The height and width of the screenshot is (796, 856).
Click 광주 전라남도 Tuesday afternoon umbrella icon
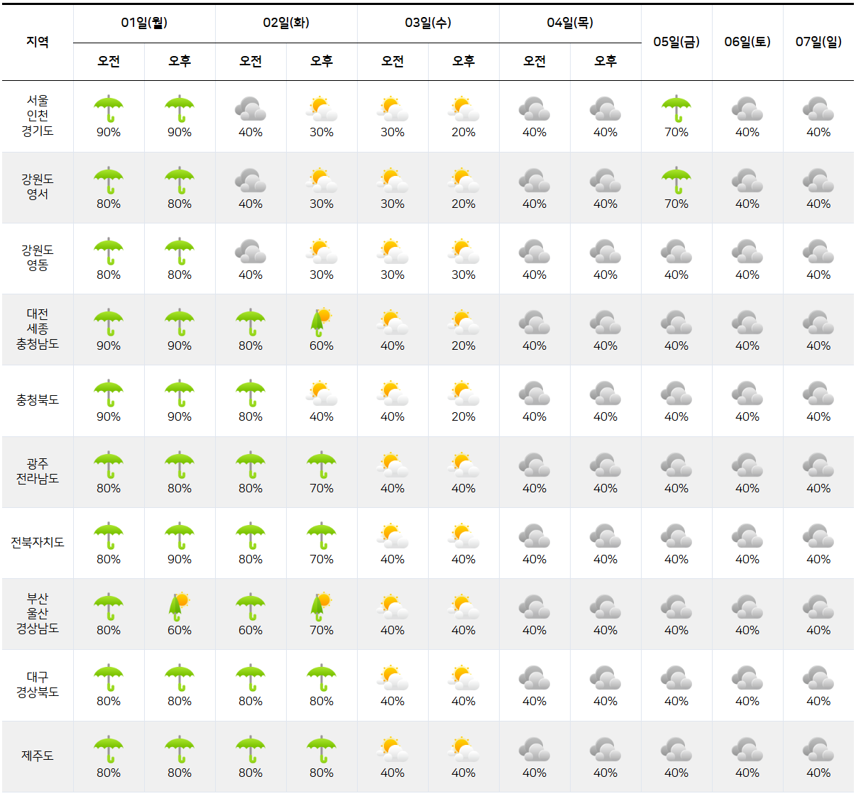pos(322,465)
